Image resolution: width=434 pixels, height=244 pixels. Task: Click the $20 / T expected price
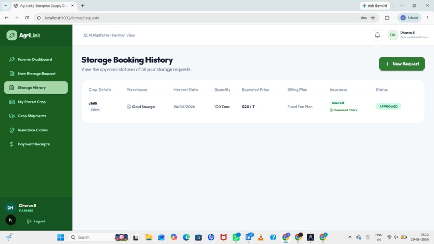pos(248,107)
